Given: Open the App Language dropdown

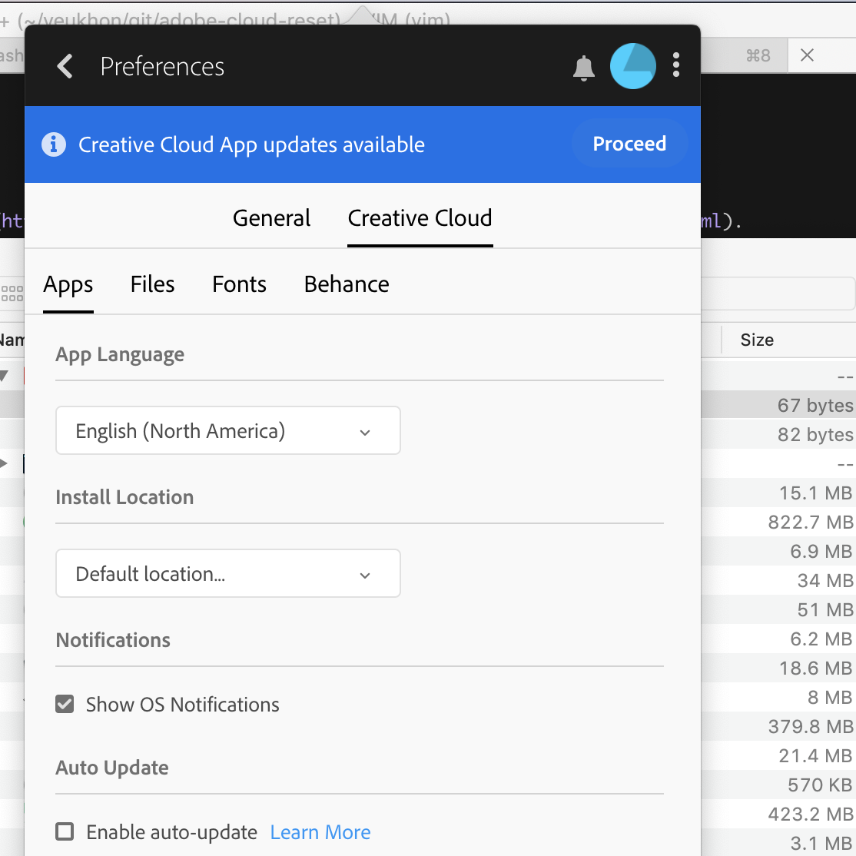Looking at the screenshot, I should click(228, 430).
